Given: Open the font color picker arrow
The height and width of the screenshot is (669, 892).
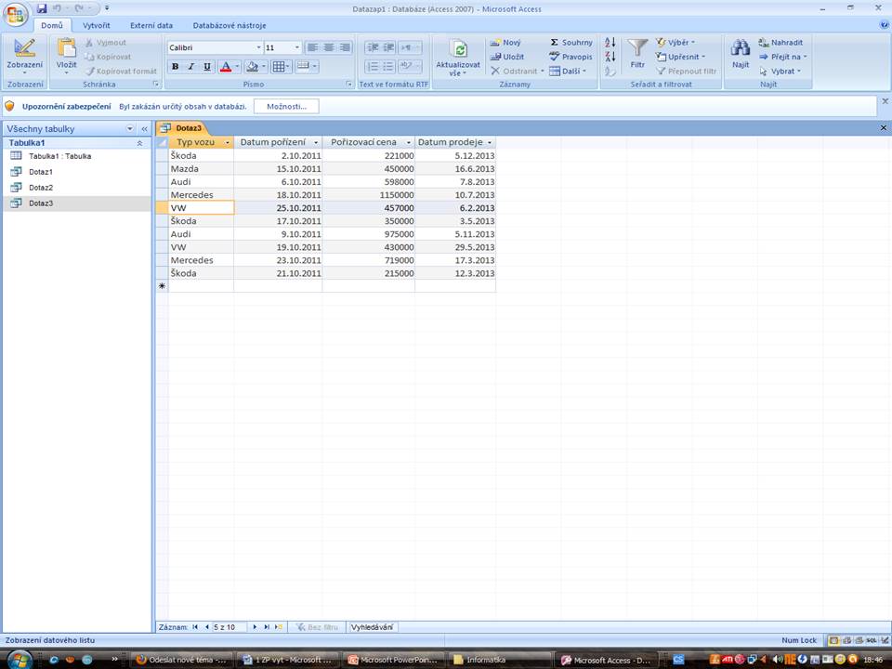Looking at the screenshot, I should [238, 67].
